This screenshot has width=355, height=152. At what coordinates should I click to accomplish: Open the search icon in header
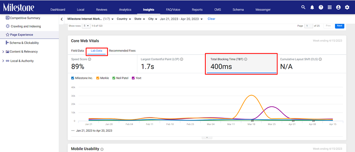[303, 7]
